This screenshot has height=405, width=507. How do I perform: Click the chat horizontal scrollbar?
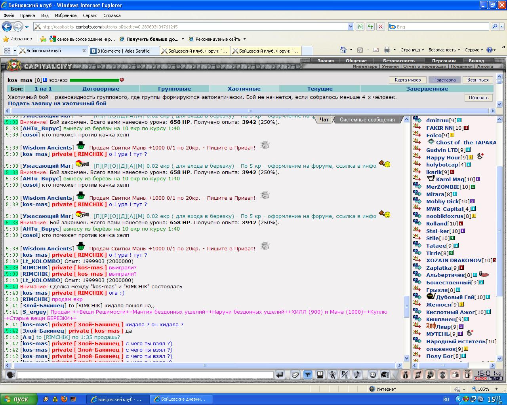(204, 365)
